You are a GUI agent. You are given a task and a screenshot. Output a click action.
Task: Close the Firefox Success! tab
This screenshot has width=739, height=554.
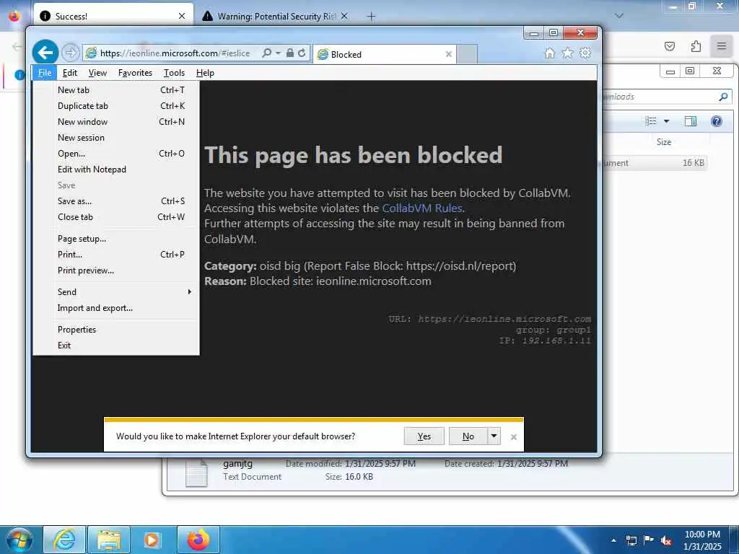182,16
